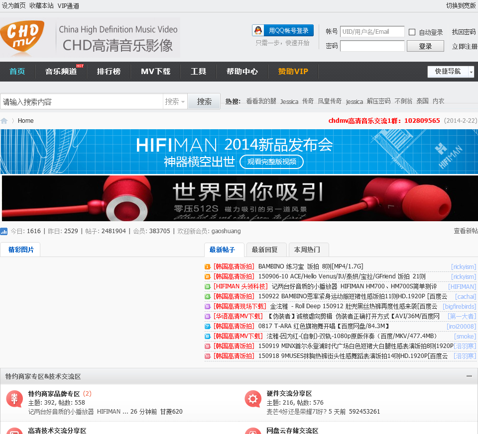Click 立即注册 link

[x=465, y=47]
